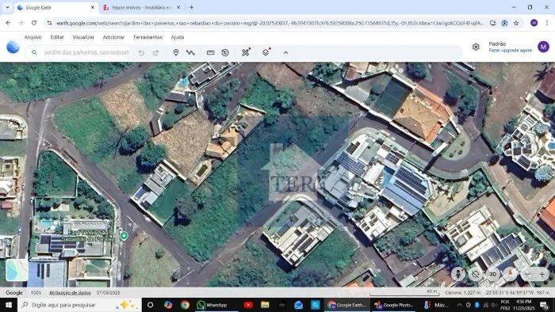
Task: Click the Fazer upgrade agora link
Action: pyautogui.click(x=510, y=50)
